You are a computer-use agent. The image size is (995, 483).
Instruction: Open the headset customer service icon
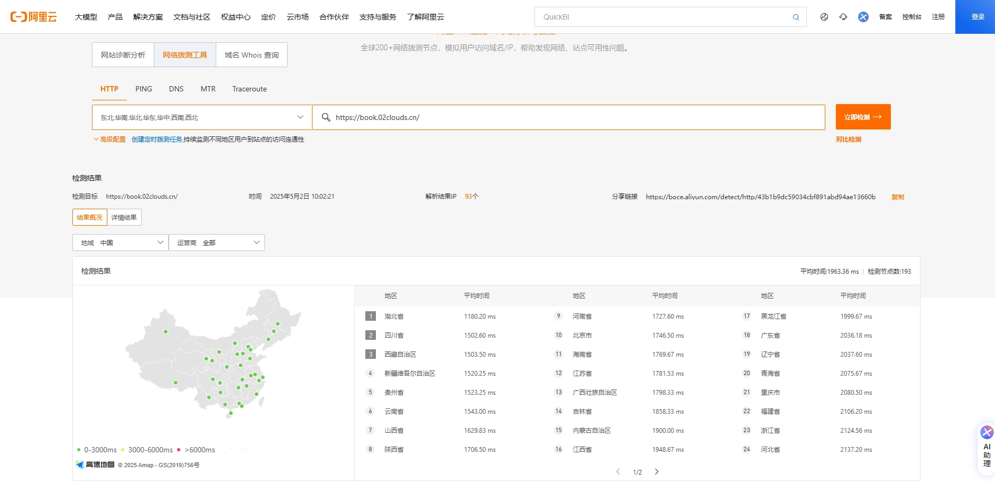pyautogui.click(x=843, y=17)
